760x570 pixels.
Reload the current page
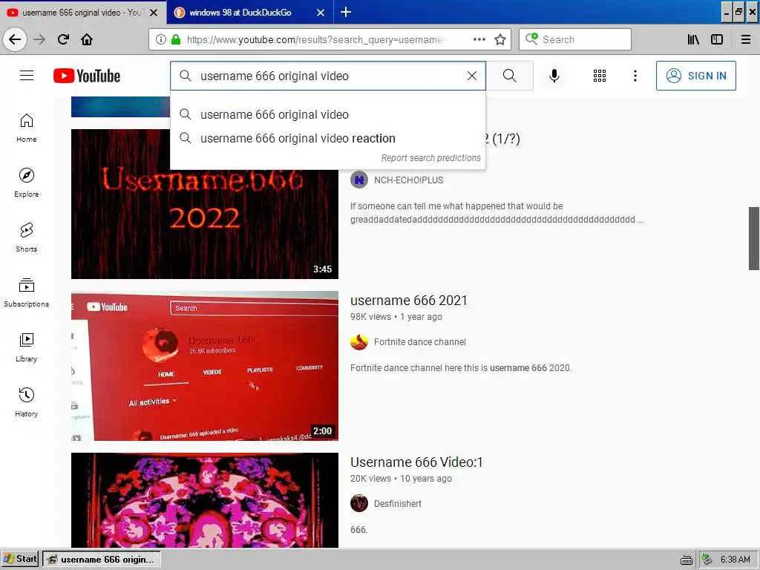click(x=64, y=39)
